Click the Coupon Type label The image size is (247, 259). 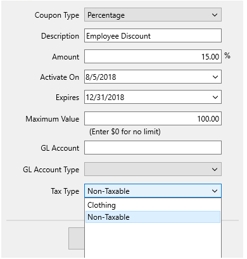click(57, 15)
